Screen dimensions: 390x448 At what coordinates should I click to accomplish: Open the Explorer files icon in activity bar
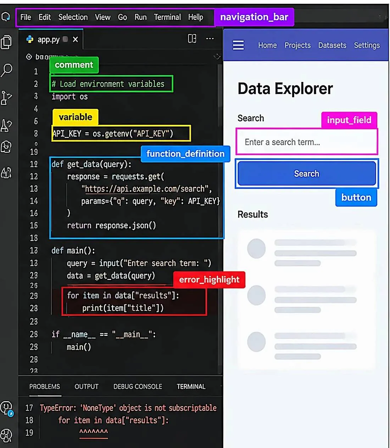pyautogui.click(x=6, y=42)
